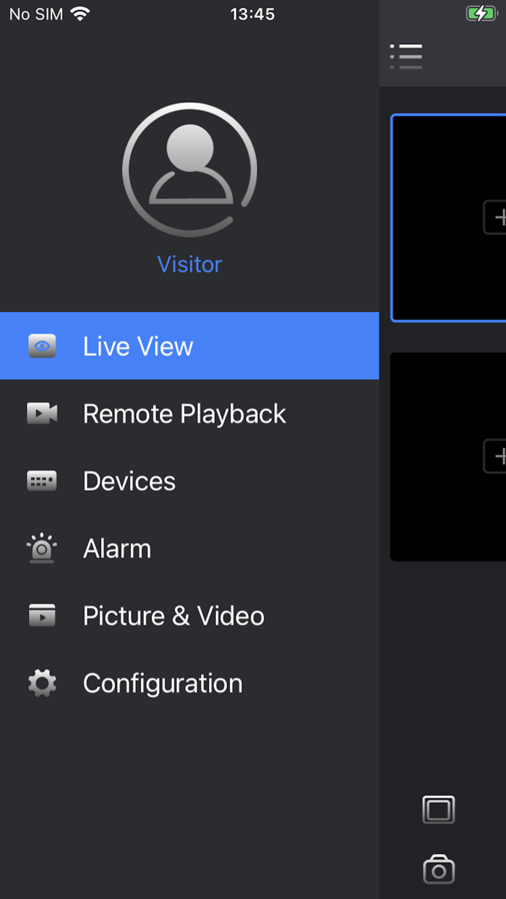506x899 pixels.
Task: Select the Live View eye icon
Action: (x=42, y=345)
